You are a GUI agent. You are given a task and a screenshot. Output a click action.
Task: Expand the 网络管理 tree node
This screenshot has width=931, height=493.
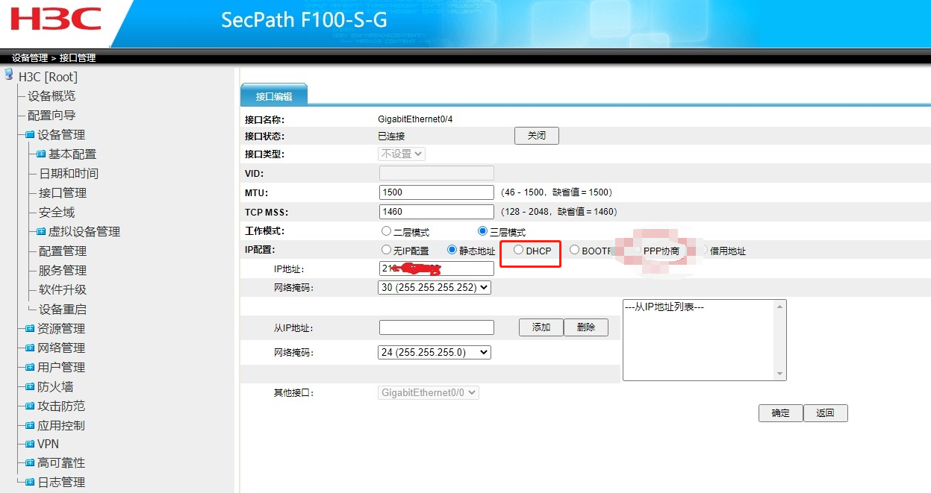click(61, 348)
